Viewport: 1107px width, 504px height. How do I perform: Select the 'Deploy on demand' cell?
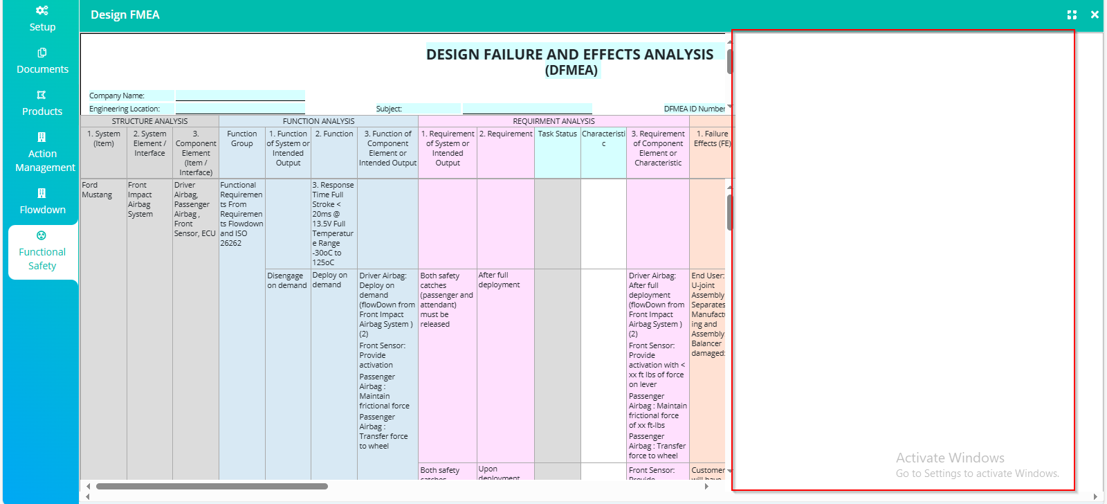click(x=334, y=374)
